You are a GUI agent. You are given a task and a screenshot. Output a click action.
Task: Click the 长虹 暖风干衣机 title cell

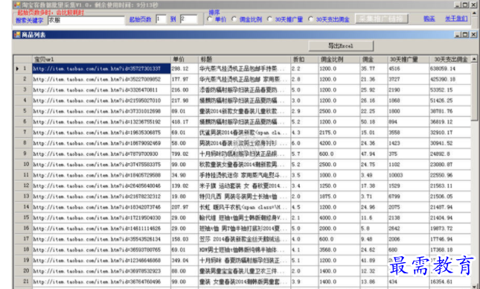[x=245, y=207]
